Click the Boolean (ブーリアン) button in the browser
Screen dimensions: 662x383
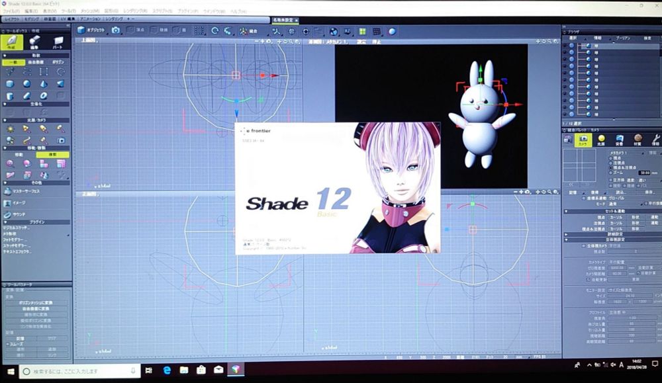623,38
